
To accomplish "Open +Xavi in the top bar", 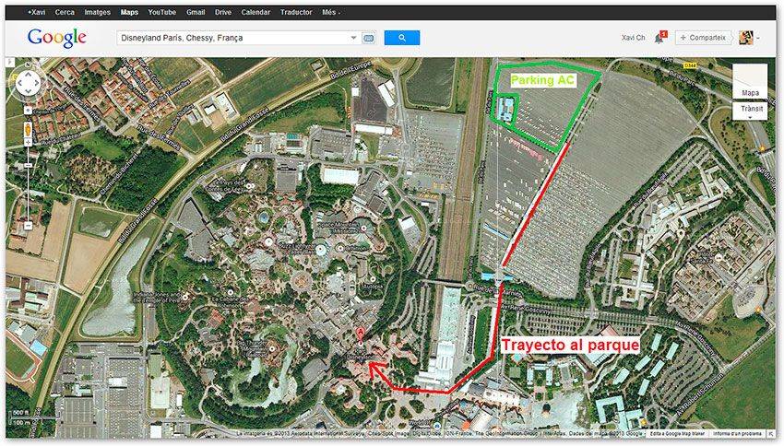I will tap(37, 13).
